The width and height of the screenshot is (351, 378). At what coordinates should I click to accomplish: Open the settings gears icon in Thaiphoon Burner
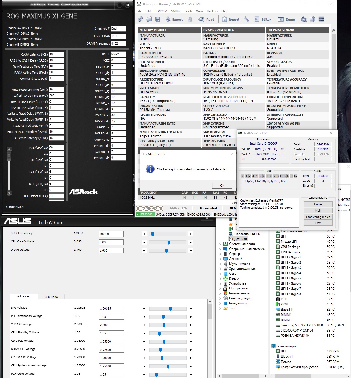(x=140, y=19)
